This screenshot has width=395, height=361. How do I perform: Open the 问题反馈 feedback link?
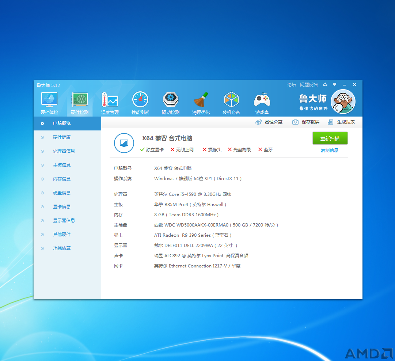point(309,85)
